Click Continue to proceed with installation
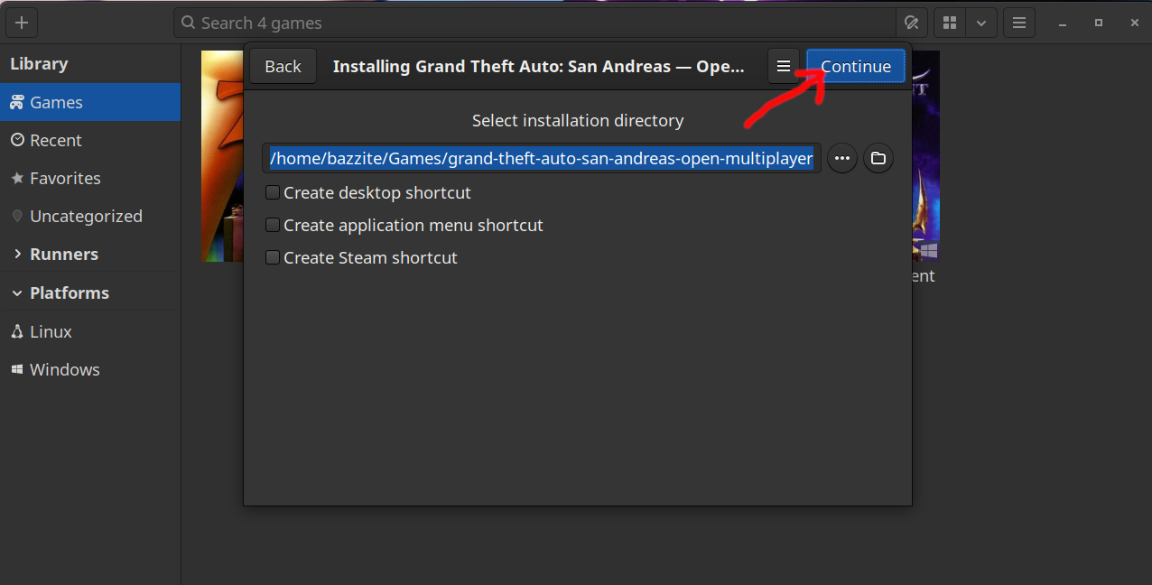The height and width of the screenshot is (585, 1152). pyautogui.click(x=855, y=66)
